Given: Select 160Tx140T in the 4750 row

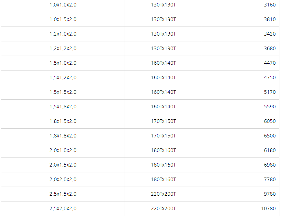Looking at the screenshot, I should 163,78.
